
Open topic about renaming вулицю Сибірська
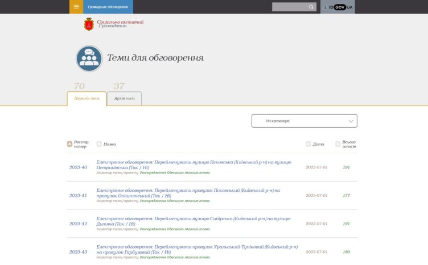coord(193,221)
